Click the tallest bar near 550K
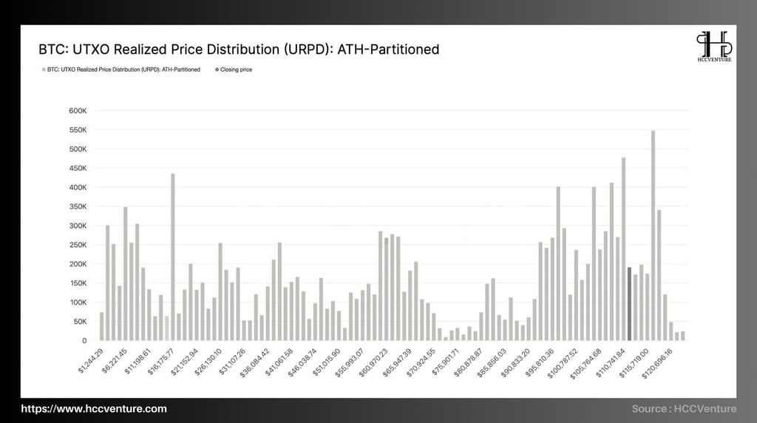The height and width of the screenshot is (423, 757). point(654,236)
